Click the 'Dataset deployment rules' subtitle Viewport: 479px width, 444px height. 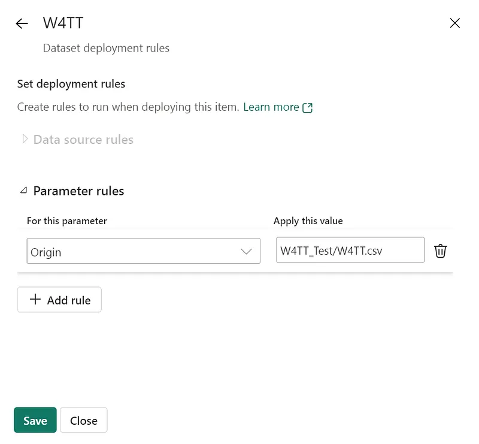pyautogui.click(x=106, y=48)
